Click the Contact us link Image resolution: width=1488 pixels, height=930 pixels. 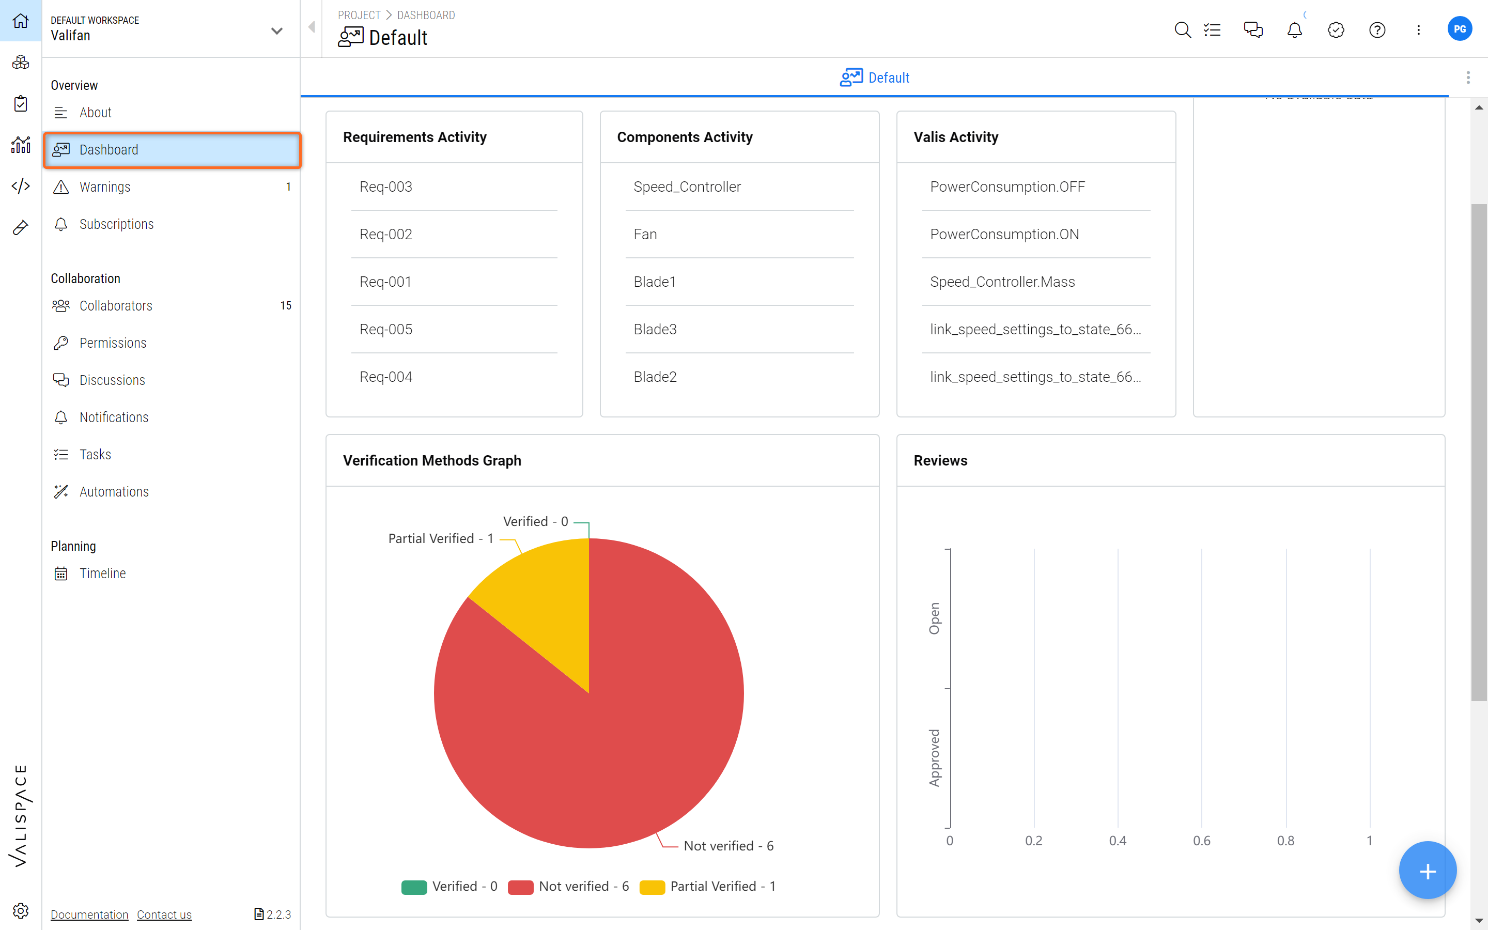click(164, 915)
